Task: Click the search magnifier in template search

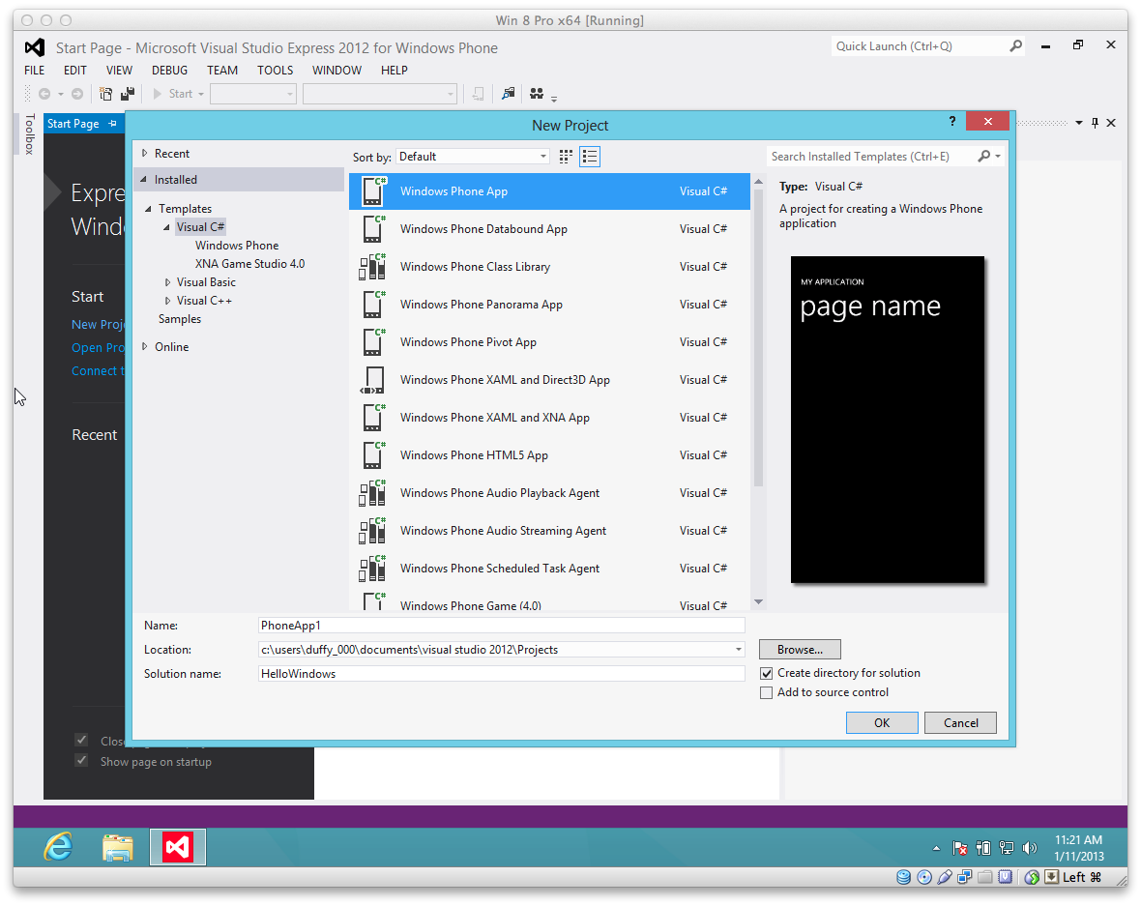Action: tap(984, 157)
